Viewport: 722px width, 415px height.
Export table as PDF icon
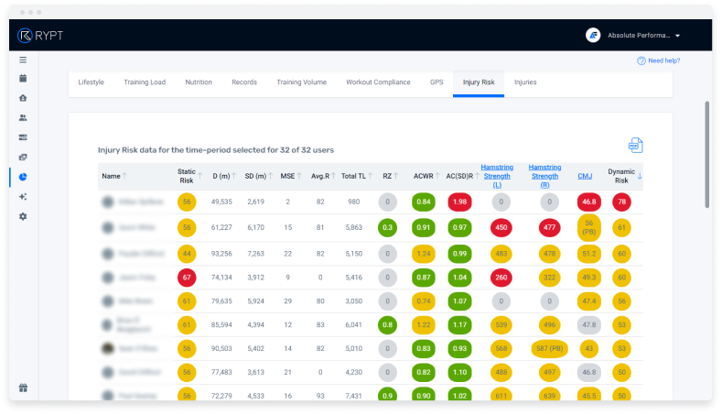(x=635, y=146)
